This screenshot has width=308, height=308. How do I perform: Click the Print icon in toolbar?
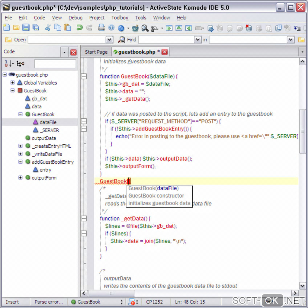(x=102, y=28)
